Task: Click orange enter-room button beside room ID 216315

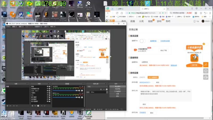Action: (153, 77)
